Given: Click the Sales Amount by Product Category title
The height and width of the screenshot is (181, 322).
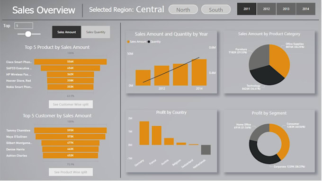Looking at the screenshot, I should click(x=269, y=34).
